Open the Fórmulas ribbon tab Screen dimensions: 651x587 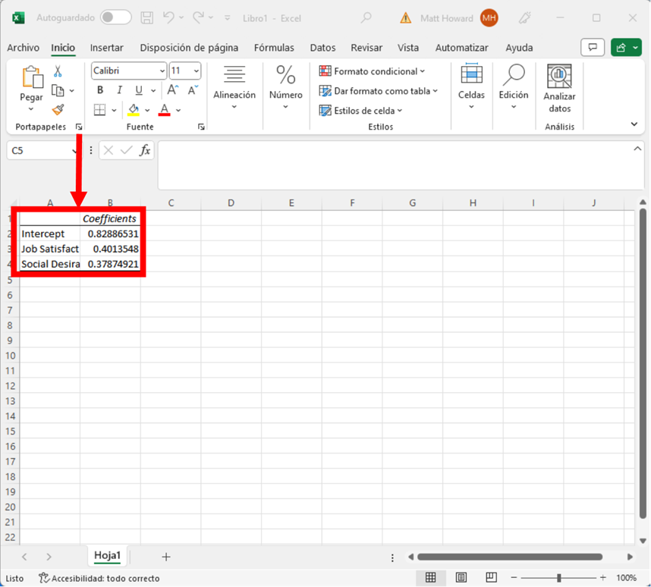click(274, 48)
